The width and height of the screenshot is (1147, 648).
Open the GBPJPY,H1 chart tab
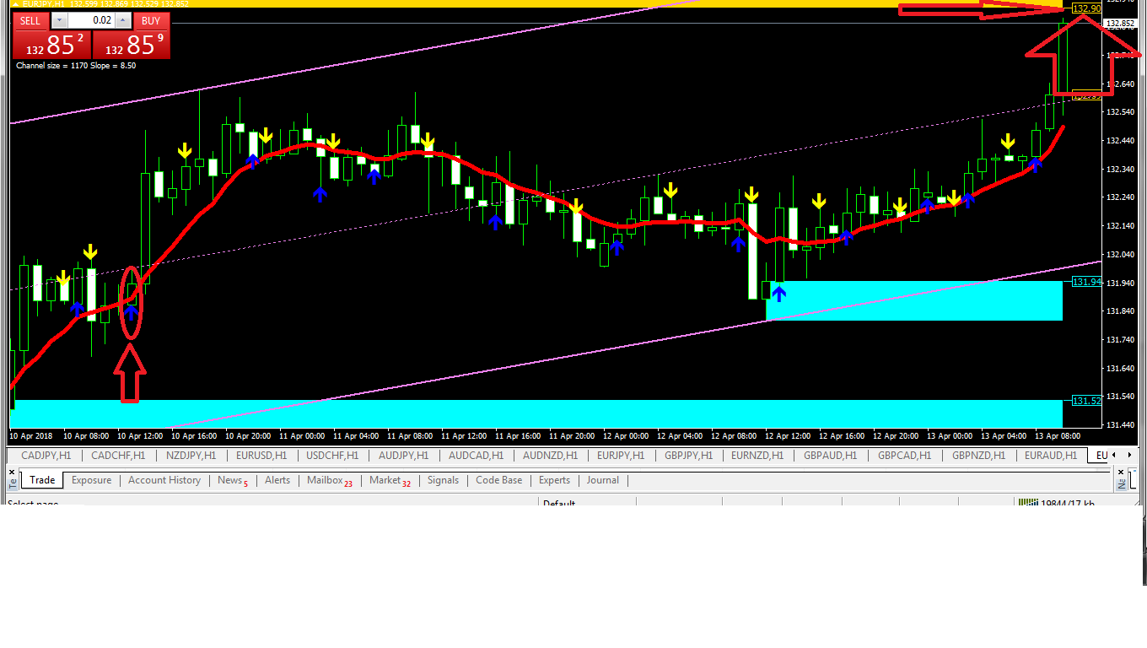click(689, 456)
